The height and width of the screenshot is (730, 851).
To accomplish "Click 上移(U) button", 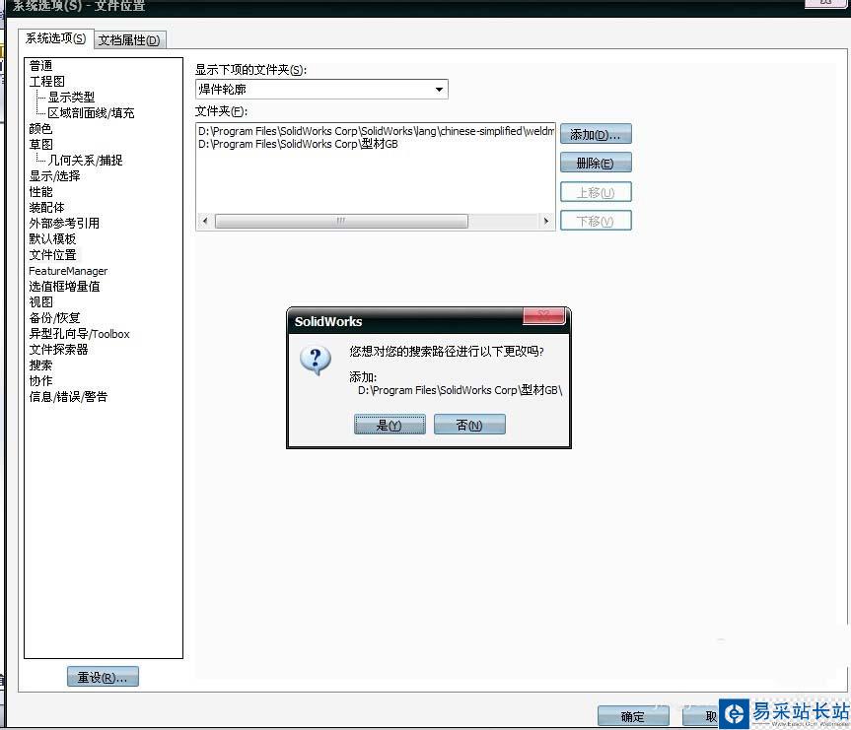I will pos(596,192).
